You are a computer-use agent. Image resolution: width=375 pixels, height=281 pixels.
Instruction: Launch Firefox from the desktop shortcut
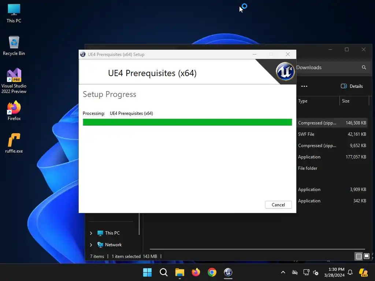click(14, 110)
